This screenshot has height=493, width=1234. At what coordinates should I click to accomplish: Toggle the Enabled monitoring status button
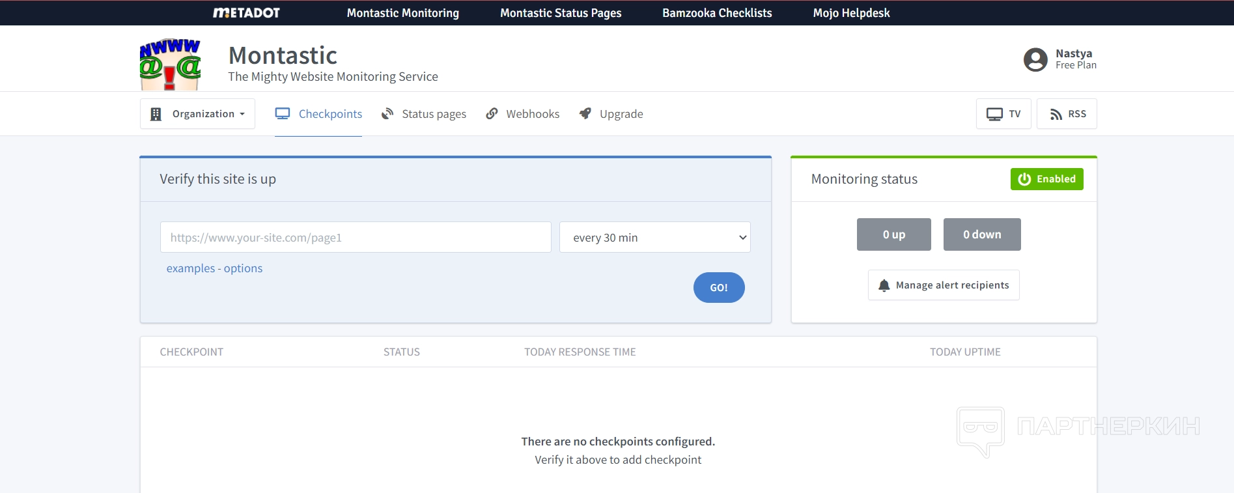coord(1046,179)
